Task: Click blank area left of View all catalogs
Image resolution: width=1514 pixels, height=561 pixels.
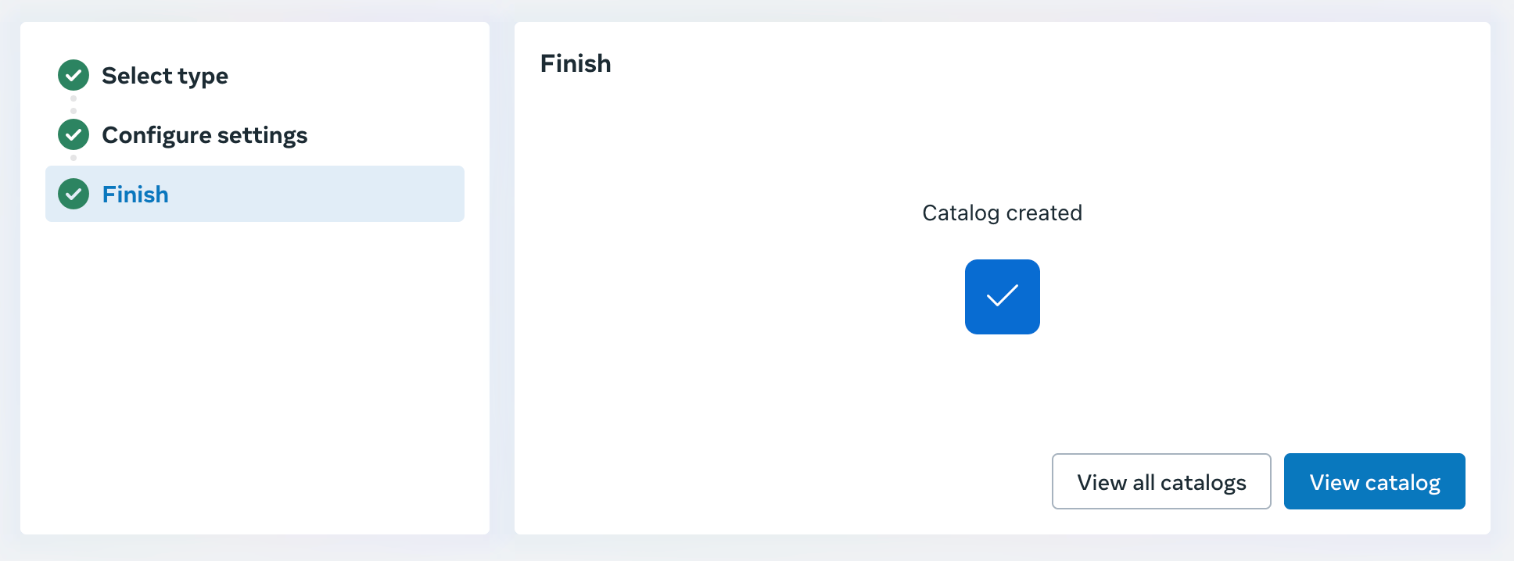Action: point(782,481)
